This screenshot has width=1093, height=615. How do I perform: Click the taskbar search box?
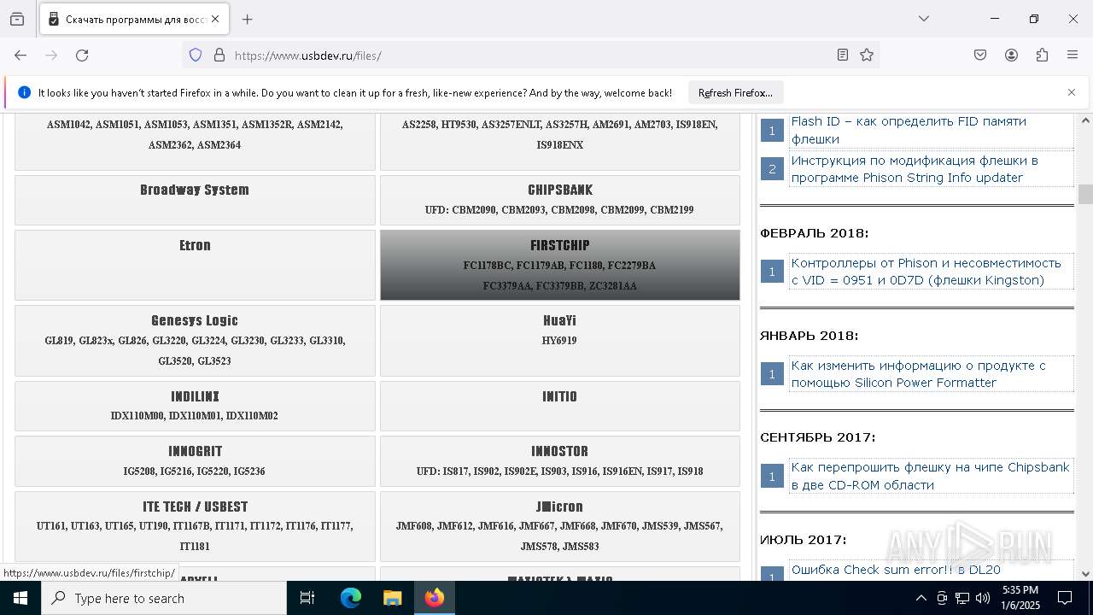(x=164, y=598)
